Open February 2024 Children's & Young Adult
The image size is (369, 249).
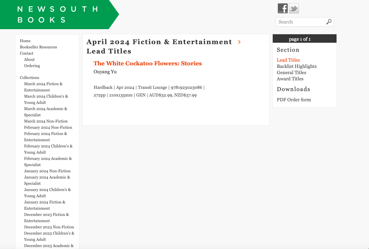click(x=48, y=149)
